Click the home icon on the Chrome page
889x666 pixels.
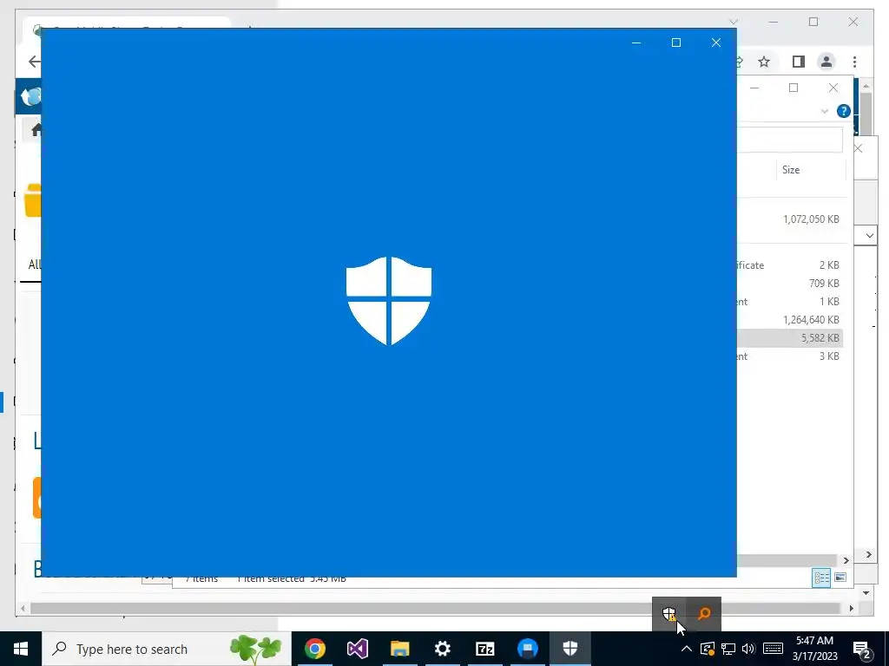[x=36, y=130]
